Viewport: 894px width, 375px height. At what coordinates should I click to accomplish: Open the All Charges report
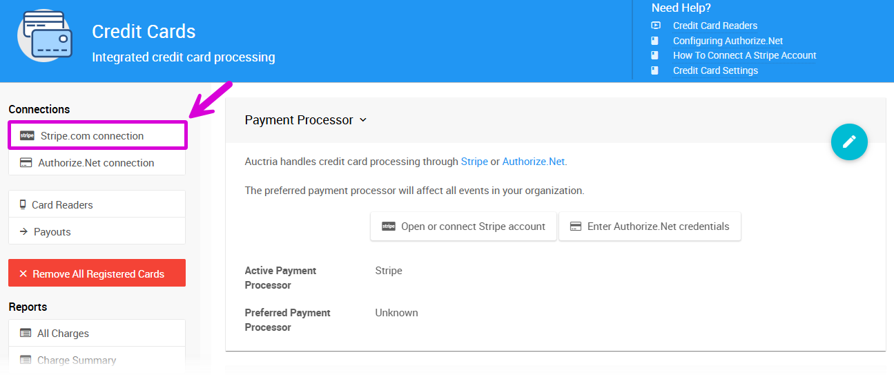pyautogui.click(x=63, y=334)
